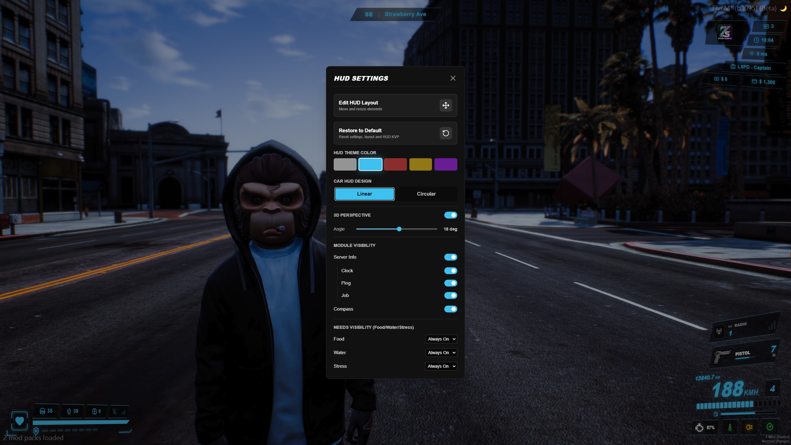Click the green seatbelt icon
This screenshot has width=791, height=445.
[x=730, y=427]
